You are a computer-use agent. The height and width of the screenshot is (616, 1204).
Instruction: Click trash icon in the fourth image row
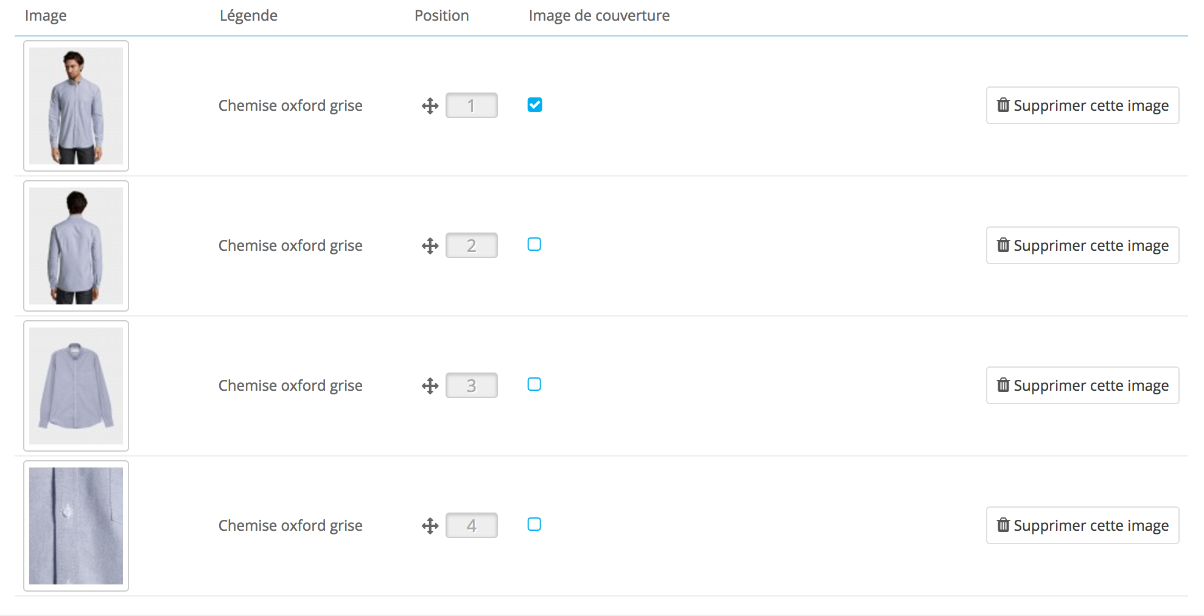click(x=1003, y=525)
